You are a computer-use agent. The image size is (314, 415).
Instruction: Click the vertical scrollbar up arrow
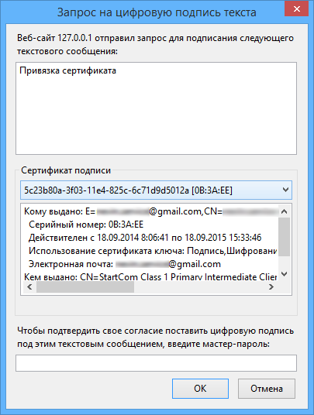(x=284, y=211)
